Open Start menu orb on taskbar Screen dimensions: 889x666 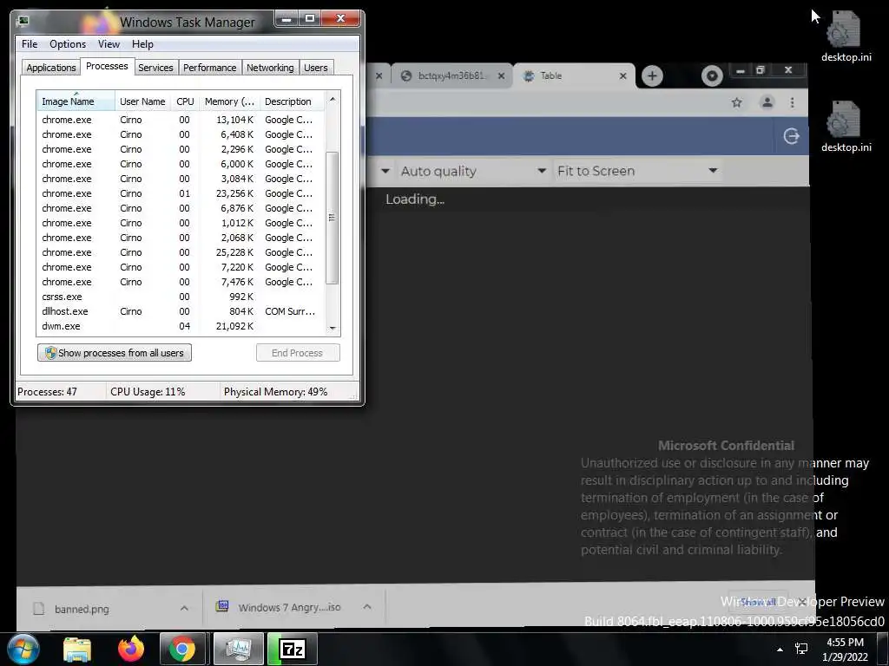click(x=23, y=649)
